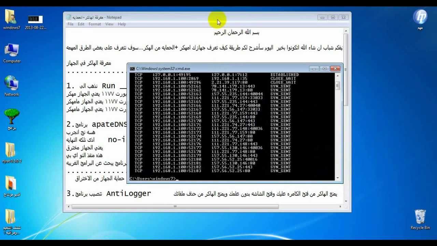Click the 78.141.179.13:443 foreign address
This screenshot has width=437, height=246.
click(x=233, y=86)
